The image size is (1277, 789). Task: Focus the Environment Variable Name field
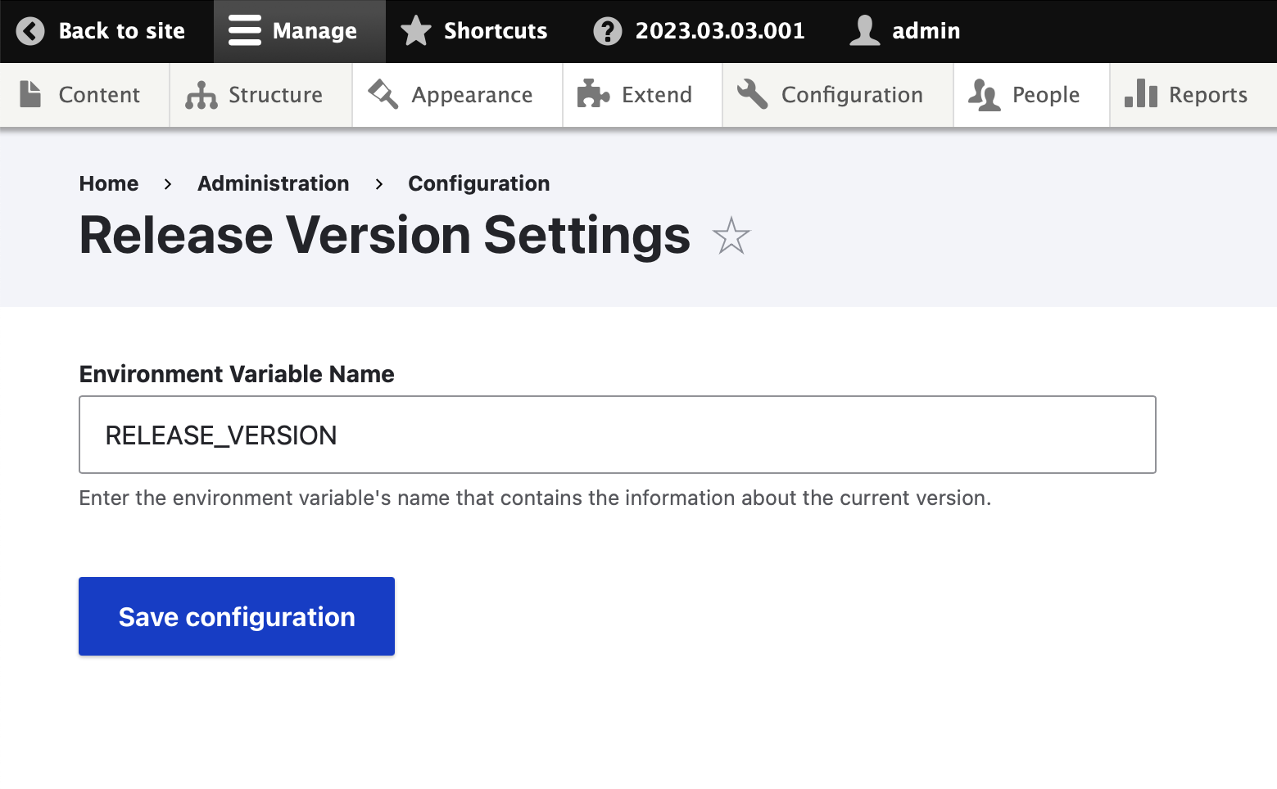[x=617, y=435]
